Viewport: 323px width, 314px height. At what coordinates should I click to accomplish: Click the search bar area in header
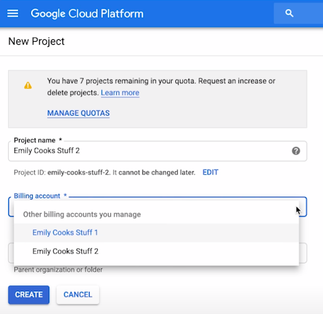pyautogui.click(x=298, y=13)
